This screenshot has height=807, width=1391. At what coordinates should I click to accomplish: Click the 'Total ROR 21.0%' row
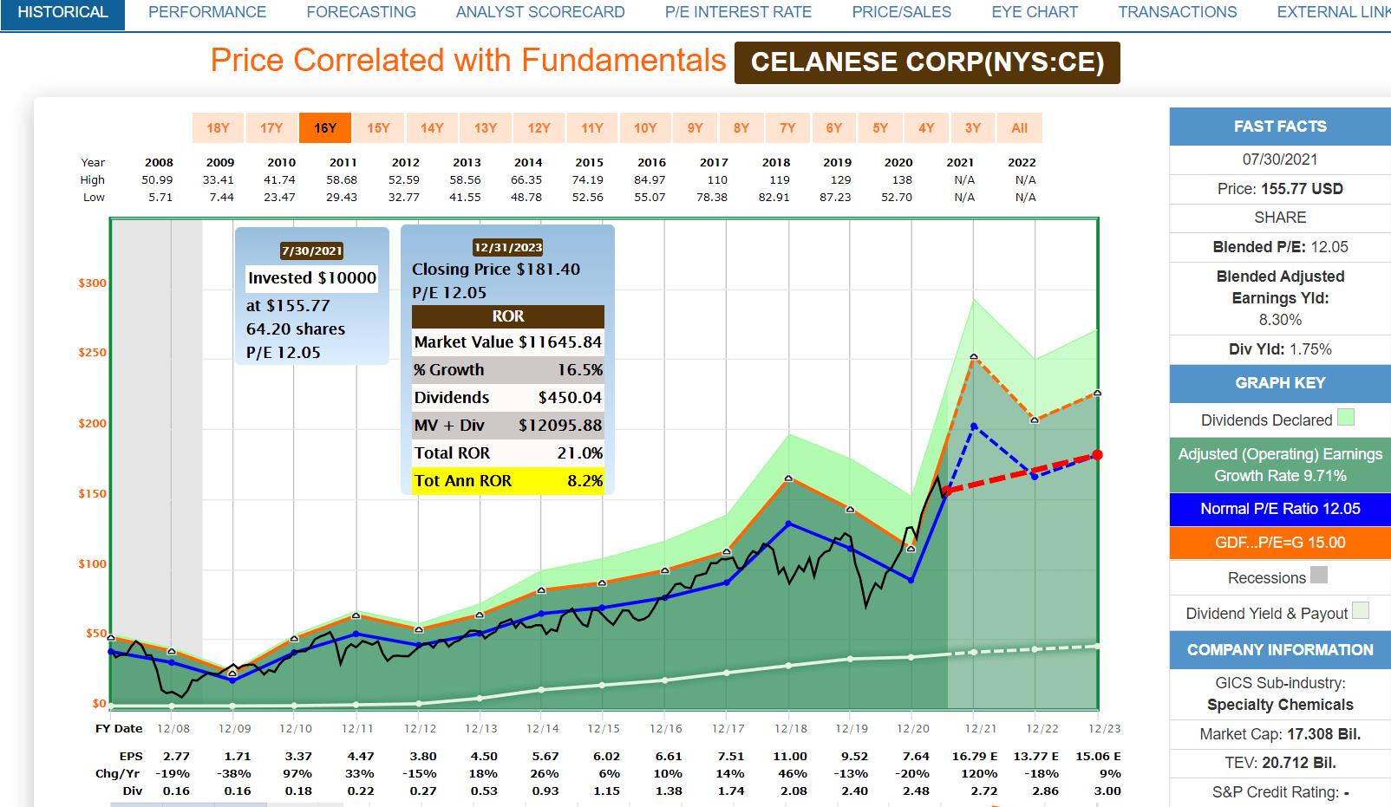[x=508, y=453]
